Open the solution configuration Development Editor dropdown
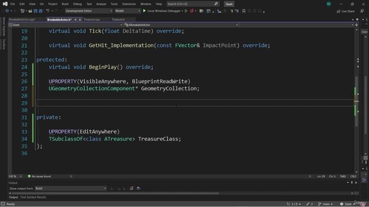The height and width of the screenshot is (207, 369). (89, 11)
